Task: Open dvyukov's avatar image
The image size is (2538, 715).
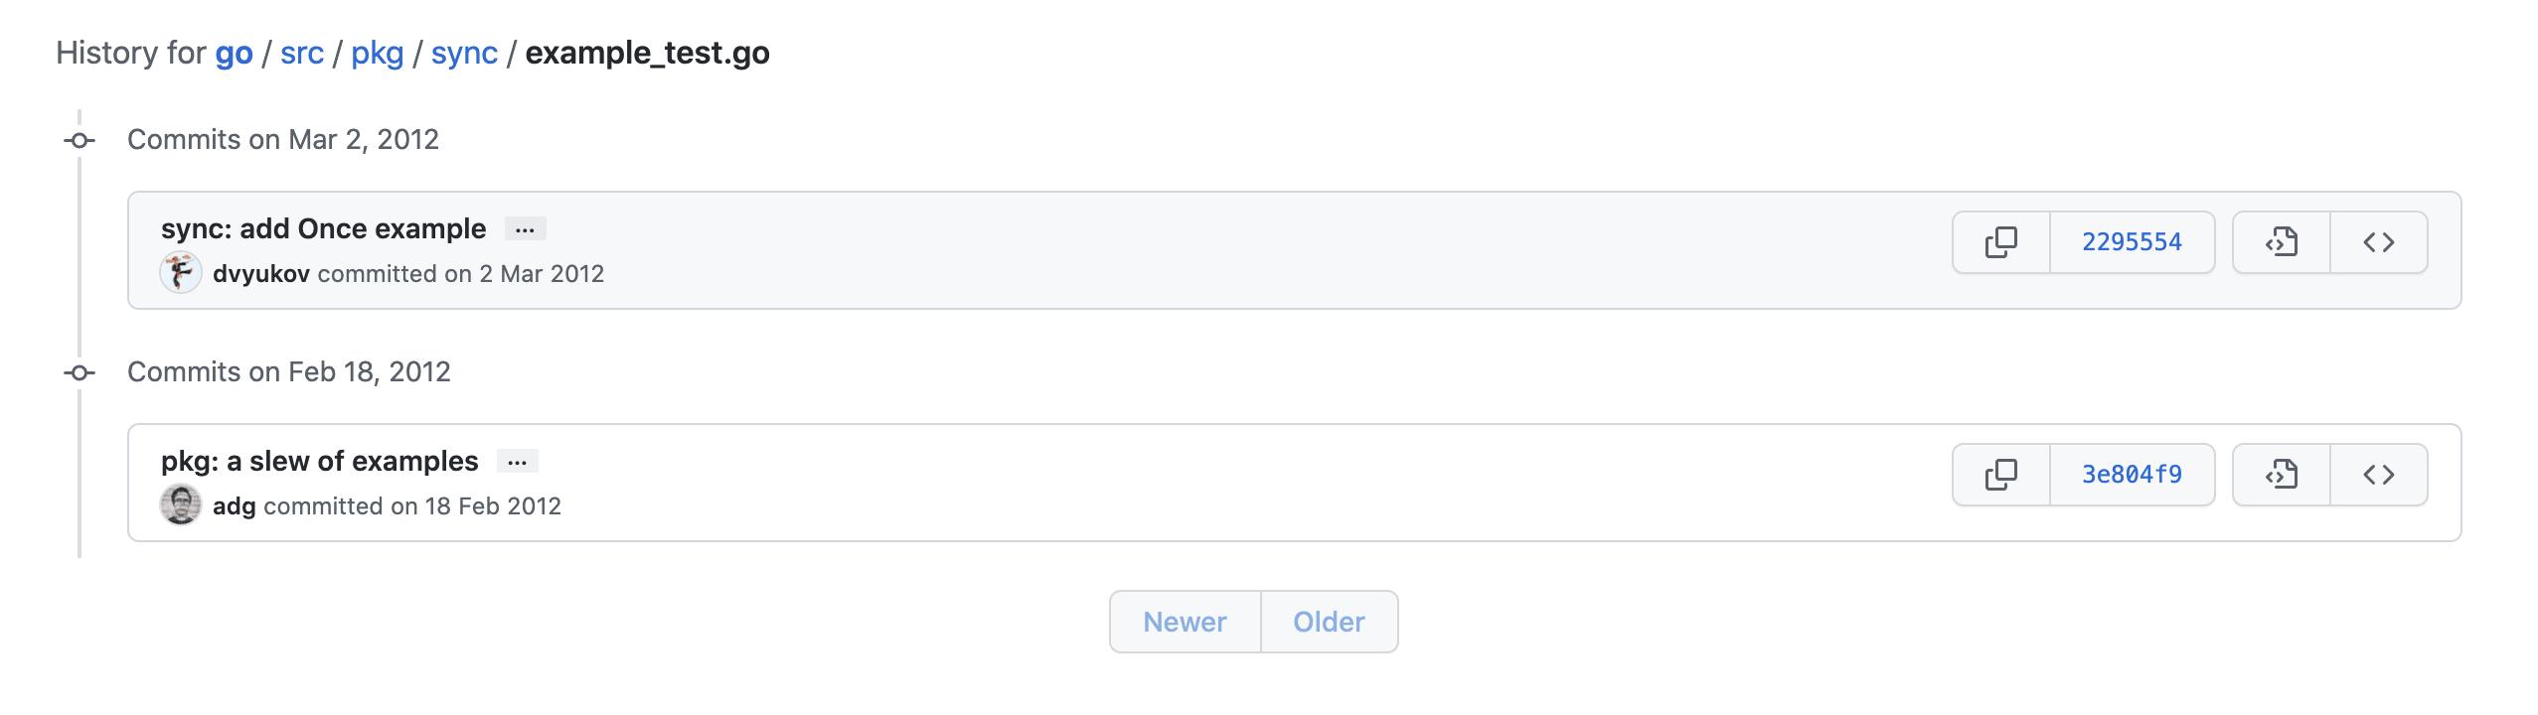Action: (181, 273)
